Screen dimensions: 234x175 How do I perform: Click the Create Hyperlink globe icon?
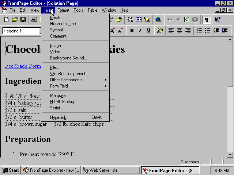pos(158,20)
